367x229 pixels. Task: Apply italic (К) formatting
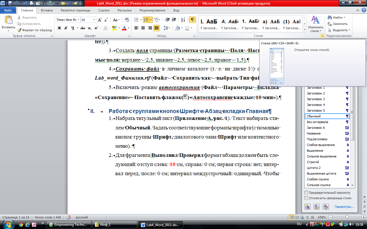66,28
